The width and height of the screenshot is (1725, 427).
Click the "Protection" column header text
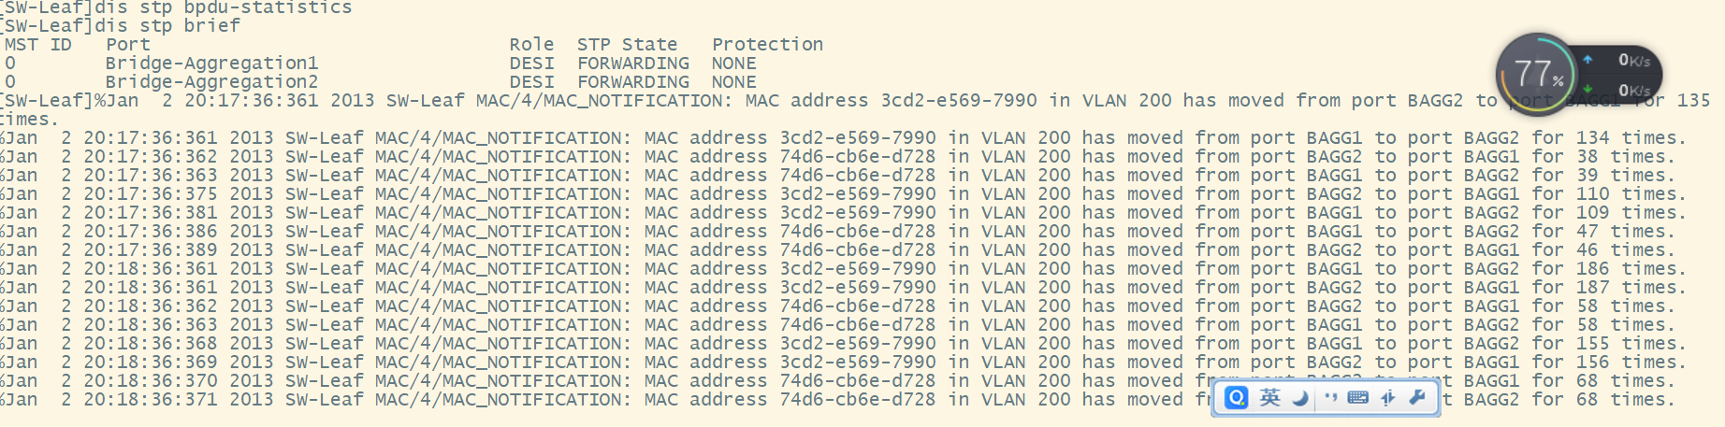[x=767, y=45]
